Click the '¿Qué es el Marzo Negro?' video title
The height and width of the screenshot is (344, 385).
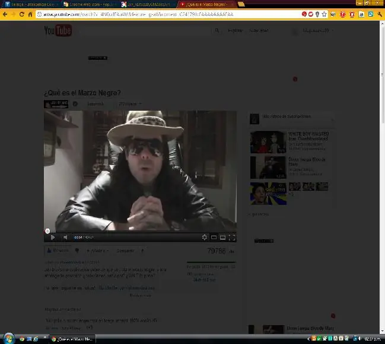coord(82,92)
